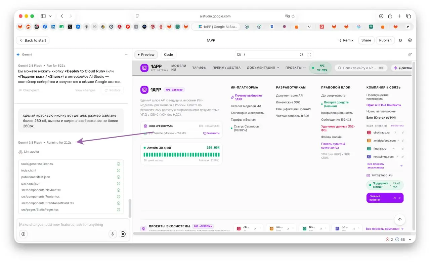Viewport: 430px width, 262px height.
Task: Toggle device preview mode icon
Action: point(239,54)
